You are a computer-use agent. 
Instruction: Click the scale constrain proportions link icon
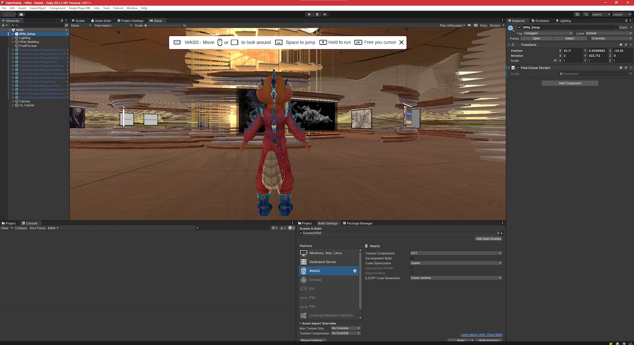pos(555,61)
